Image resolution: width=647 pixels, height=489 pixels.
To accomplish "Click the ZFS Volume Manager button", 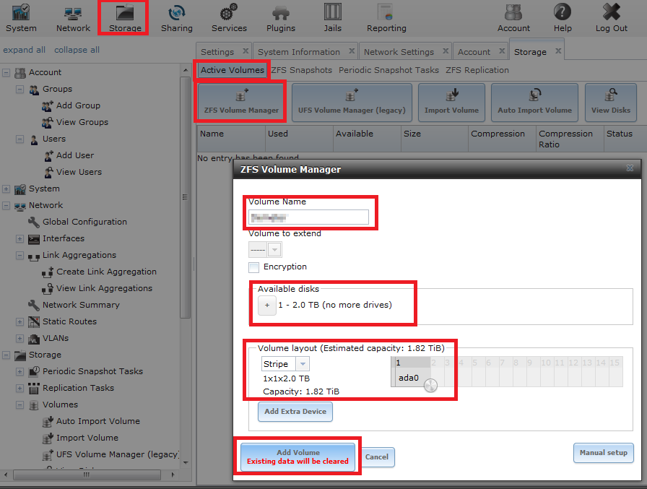I will [x=241, y=103].
